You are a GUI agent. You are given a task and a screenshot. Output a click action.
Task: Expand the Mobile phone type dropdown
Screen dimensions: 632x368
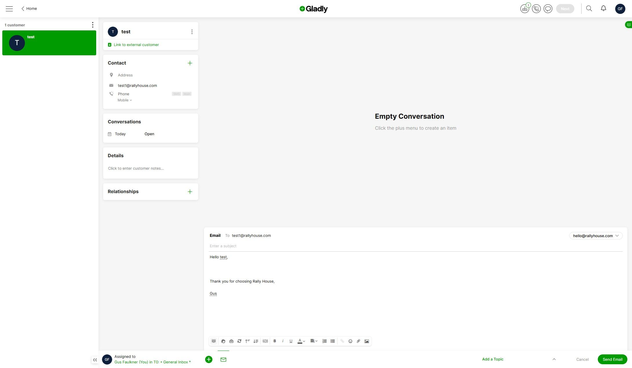125,100
